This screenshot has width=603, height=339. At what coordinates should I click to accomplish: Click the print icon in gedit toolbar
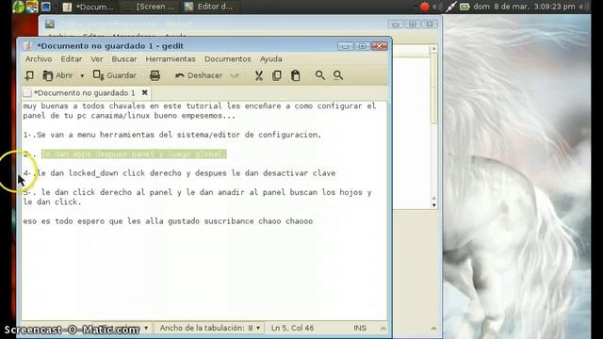click(155, 75)
